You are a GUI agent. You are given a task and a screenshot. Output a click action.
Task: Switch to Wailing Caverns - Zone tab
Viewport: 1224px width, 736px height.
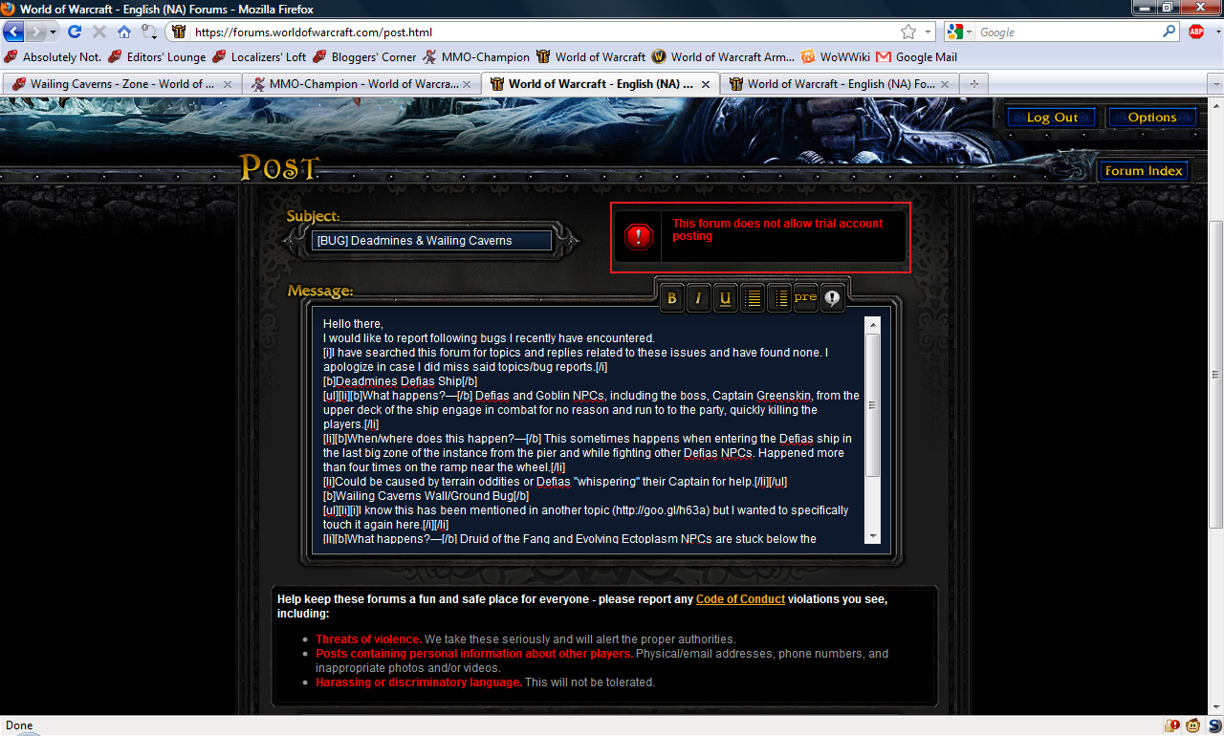[x=121, y=83]
